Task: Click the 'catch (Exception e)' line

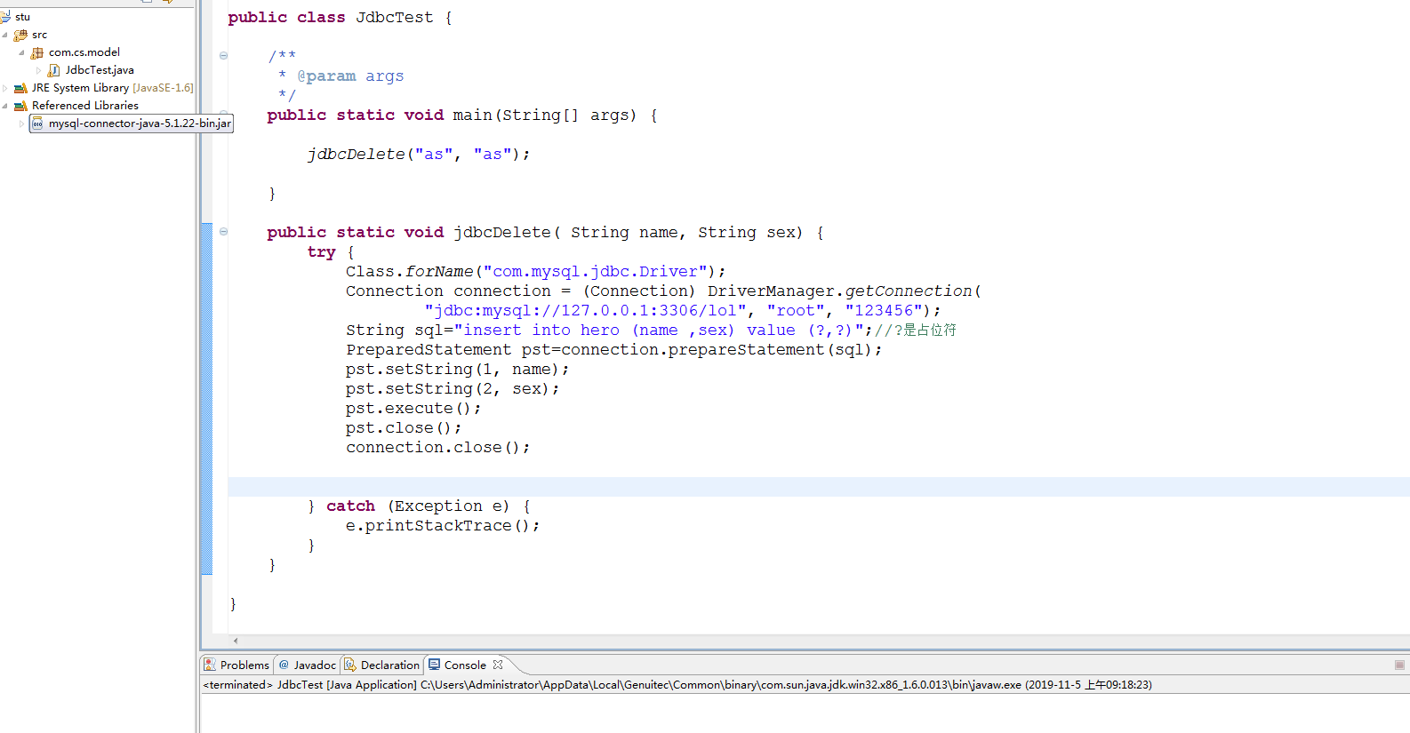Action: coord(419,506)
